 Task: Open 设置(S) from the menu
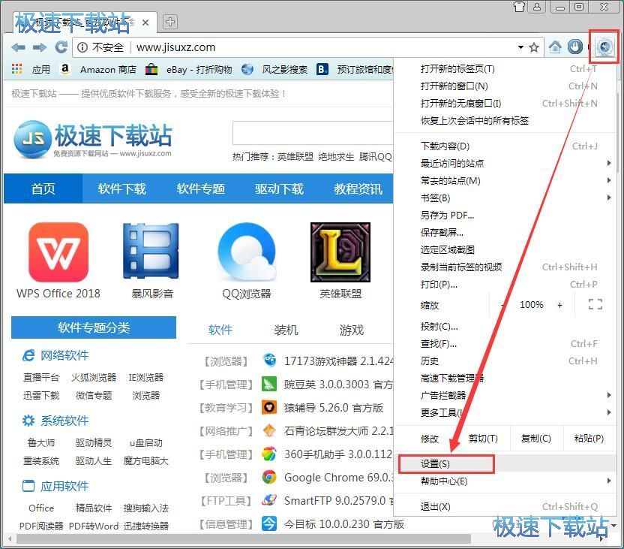(505, 463)
